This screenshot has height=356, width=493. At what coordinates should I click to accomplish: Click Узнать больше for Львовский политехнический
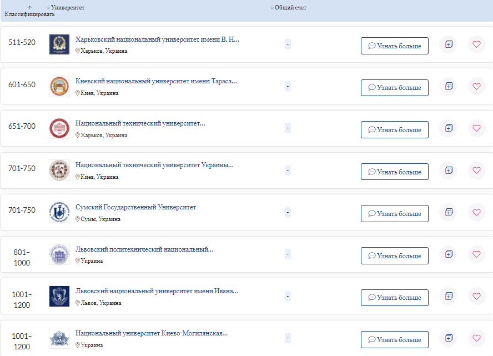pos(394,256)
